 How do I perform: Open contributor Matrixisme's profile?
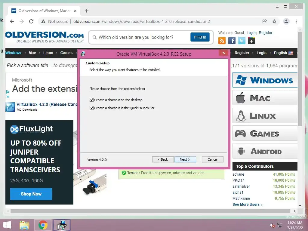pyautogui.click(x=241, y=199)
